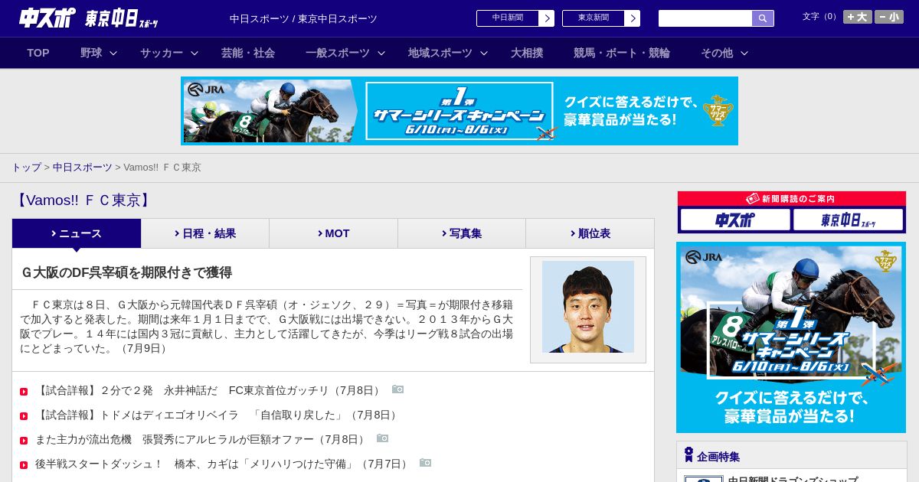The height and width of the screenshot is (482, 919).
Task: Switch to the 写真集 tab
Action: tap(462, 233)
